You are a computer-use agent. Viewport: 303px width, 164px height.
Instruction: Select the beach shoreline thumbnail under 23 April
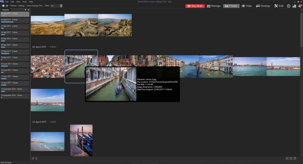click(47, 141)
